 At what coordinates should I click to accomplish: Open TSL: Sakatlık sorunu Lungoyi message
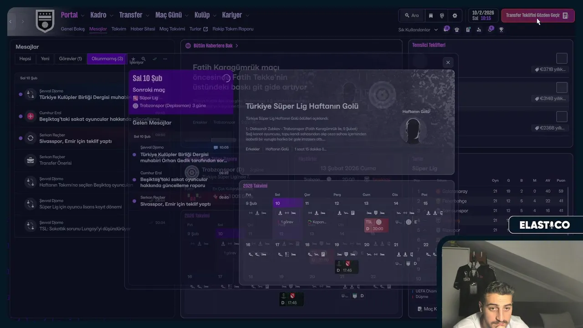click(x=73, y=225)
